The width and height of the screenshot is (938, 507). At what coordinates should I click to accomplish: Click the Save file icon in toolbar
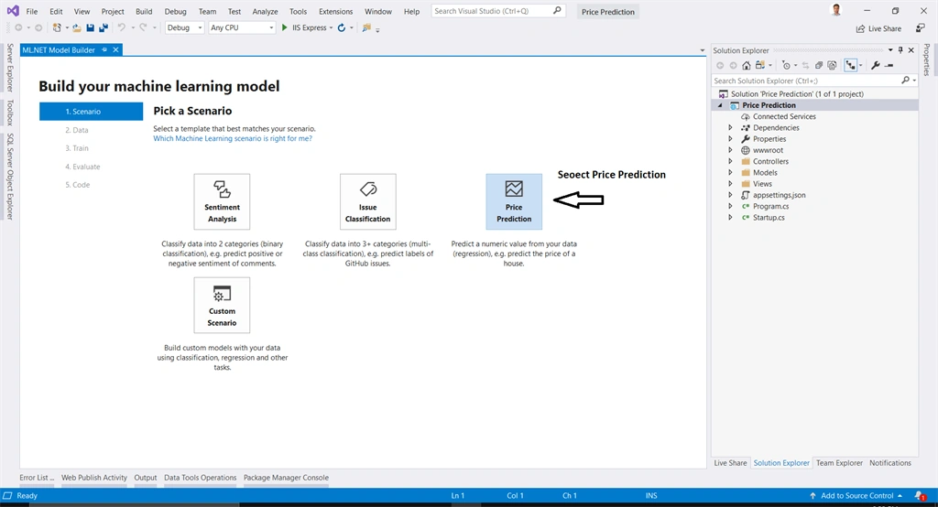click(91, 27)
